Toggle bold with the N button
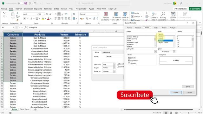 point(25,19)
